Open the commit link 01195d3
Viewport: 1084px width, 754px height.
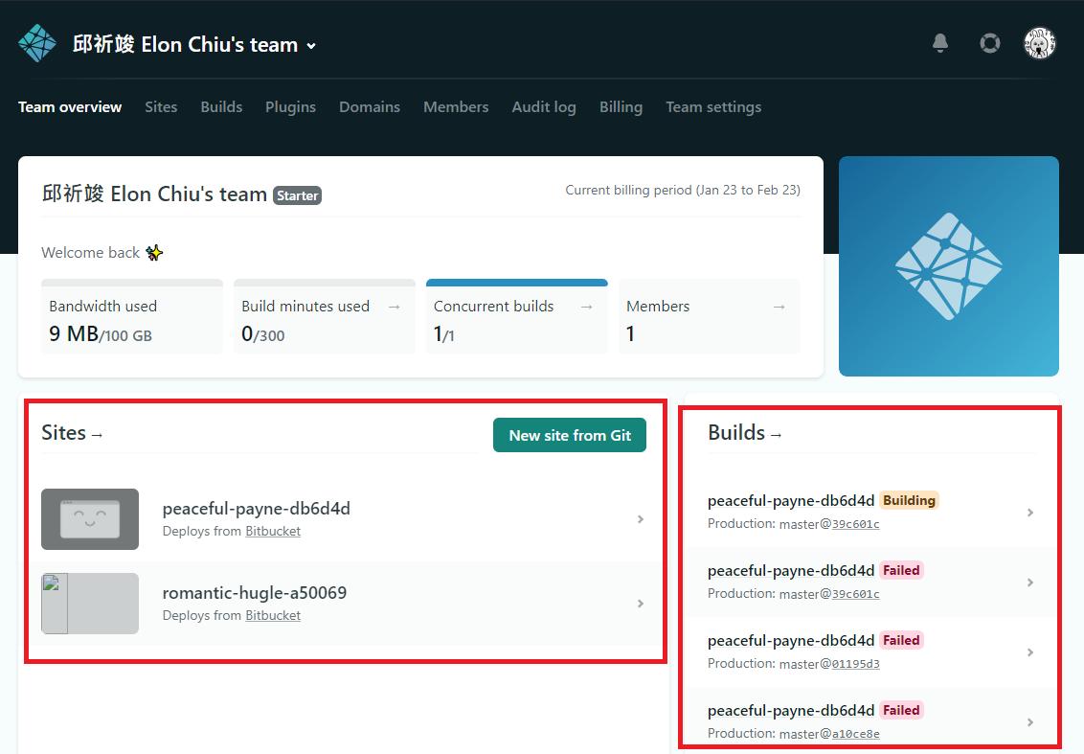856,664
